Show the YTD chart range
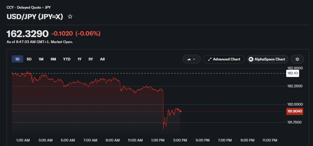This screenshot has width=313, height=146. [x=67, y=59]
